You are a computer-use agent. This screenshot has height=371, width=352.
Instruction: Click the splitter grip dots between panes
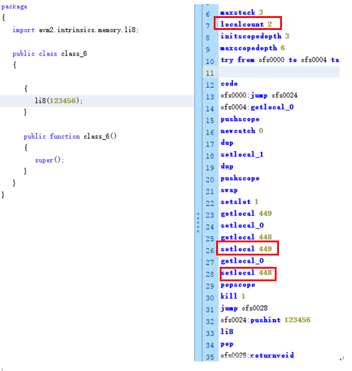click(198, 223)
